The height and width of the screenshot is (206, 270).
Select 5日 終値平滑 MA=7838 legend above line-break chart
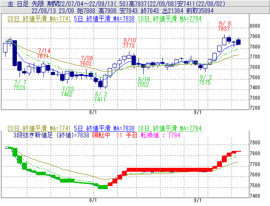point(104,128)
